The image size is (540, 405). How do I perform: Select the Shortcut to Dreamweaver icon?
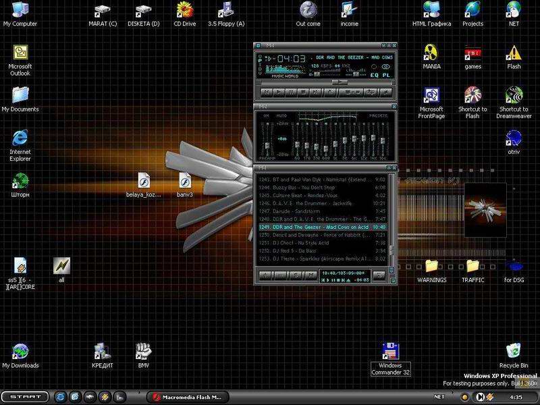tap(514, 103)
